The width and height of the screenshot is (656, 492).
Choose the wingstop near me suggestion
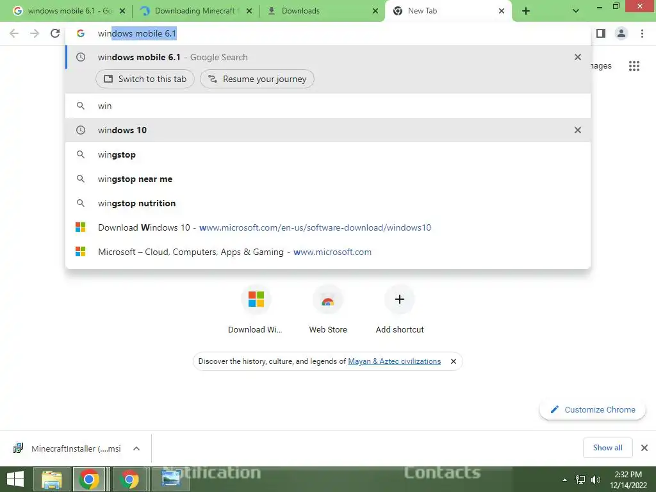(x=328, y=179)
